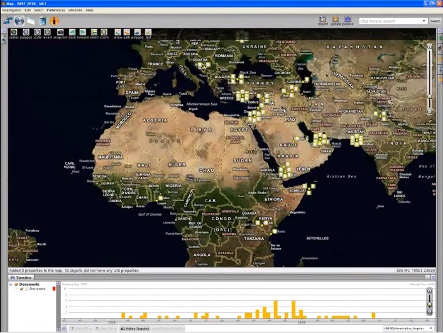Zoom in the timeline with plus button
Image resolution: width=443 pixels, height=333 pixels.
[429, 291]
